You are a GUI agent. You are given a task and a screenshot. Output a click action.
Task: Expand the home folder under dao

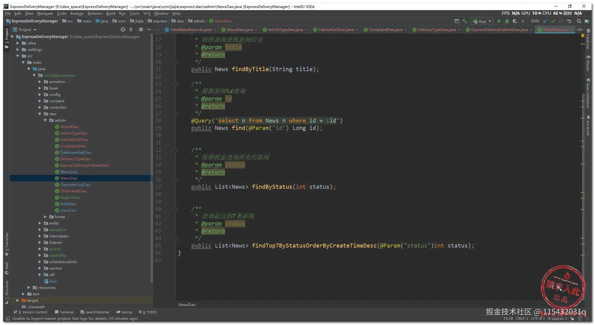(x=45, y=217)
